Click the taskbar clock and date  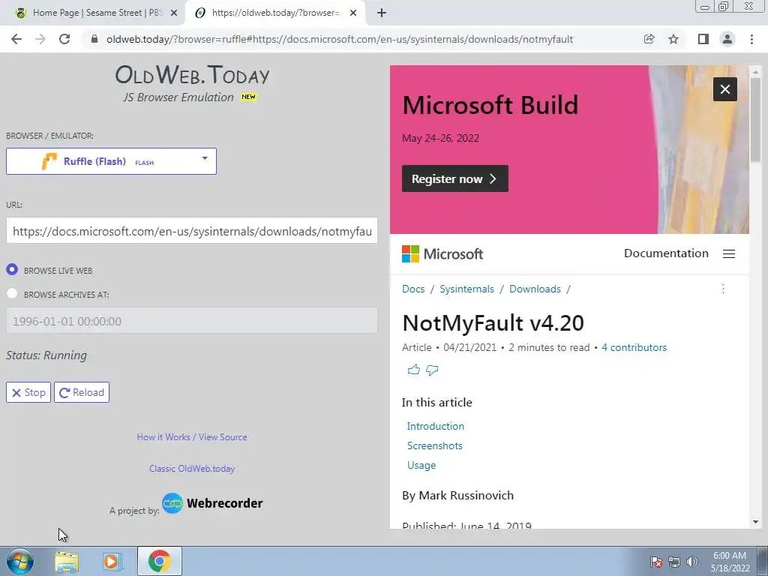click(730, 562)
